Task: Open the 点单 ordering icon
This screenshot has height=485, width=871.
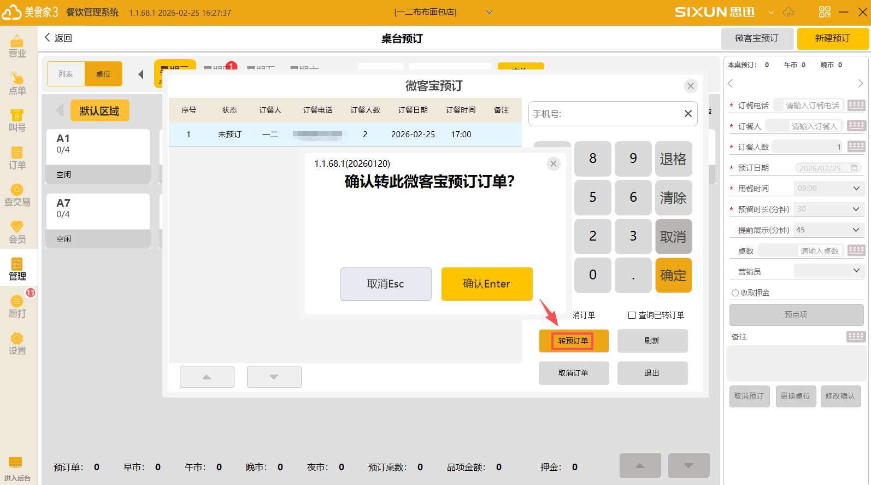Action: [x=17, y=83]
